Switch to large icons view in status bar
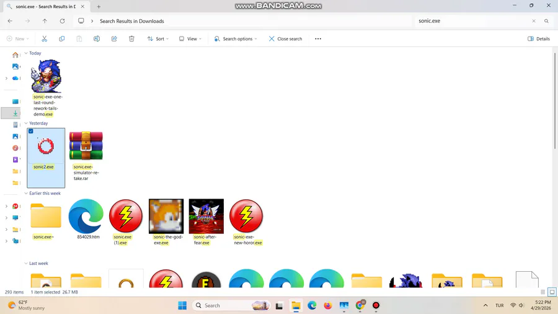This screenshot has width=558, height=314. [x=552, y=292]
